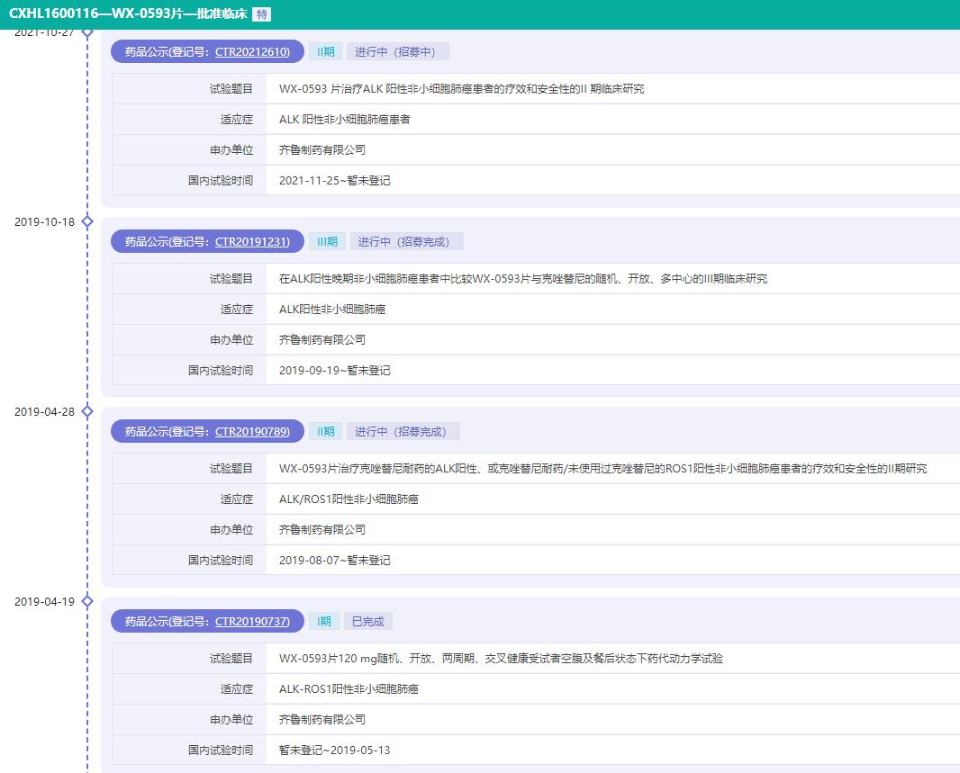This screenshot has height=773, width=960.
Task: Open the CTR20190737 registration link
Action: click(252, 621)
